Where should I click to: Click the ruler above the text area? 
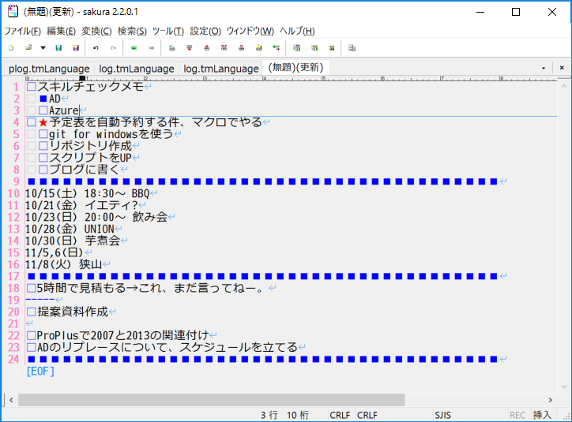291,78
